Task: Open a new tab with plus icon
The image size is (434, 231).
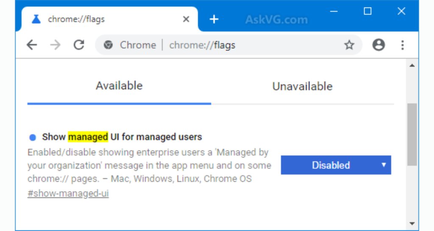Action: click(x=214, y=19)
